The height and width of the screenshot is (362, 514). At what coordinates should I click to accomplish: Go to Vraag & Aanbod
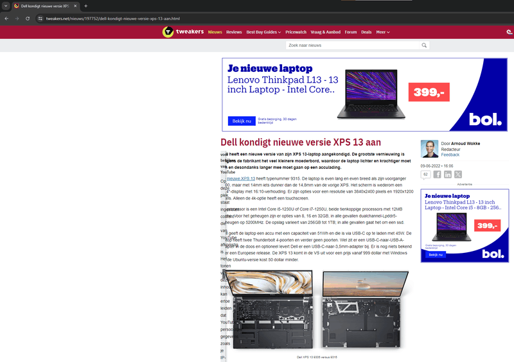click(x=326, y=32)
